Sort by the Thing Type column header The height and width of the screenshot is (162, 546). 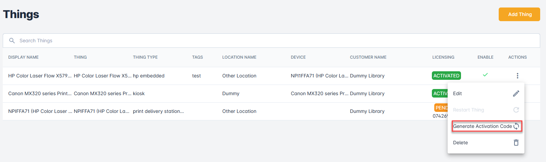145,57
